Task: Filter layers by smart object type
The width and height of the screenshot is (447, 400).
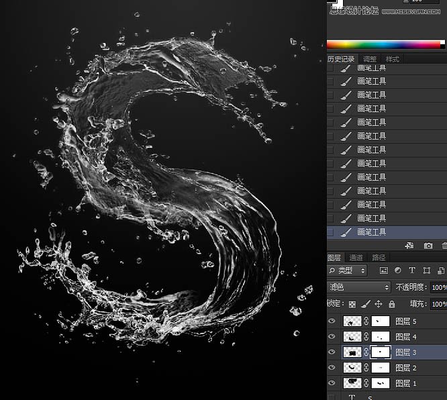Action: [441, 270]
